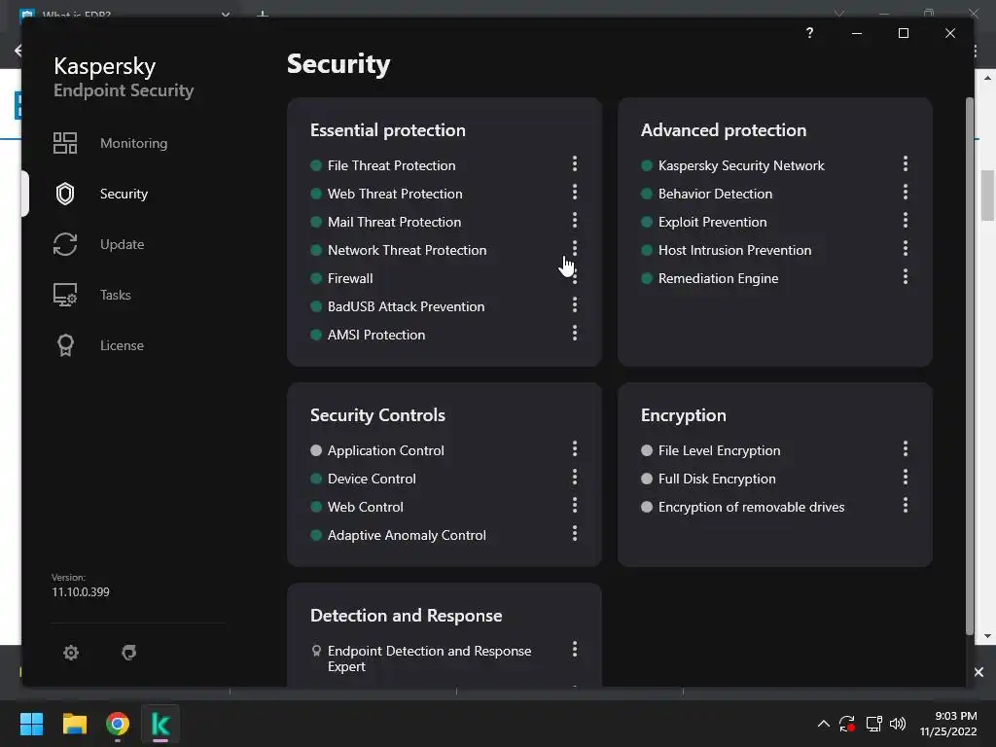Click the Kaspersky window vertical scrollbar

click(970, 366)
